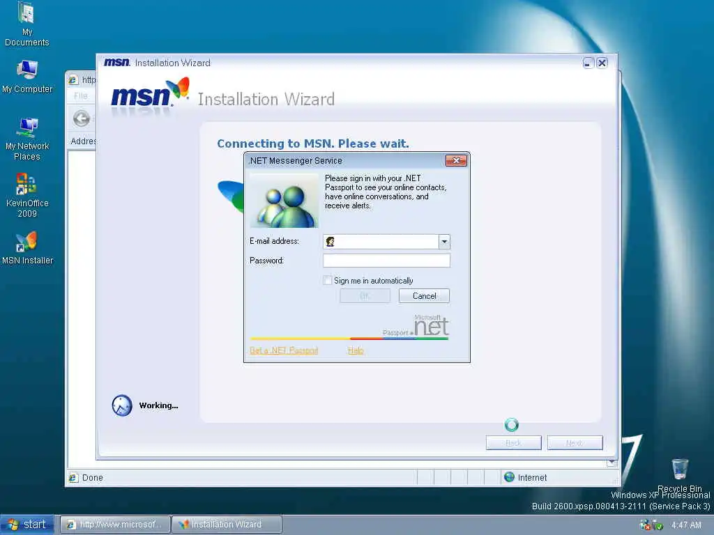Cancel the .NET Messenger sign-in

tap(424, 296)
